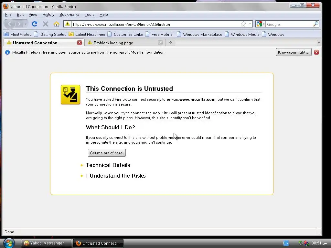This screenshot has height=248, width=331.
Task: Click the search magnifier icon
Action: (315, 24)
